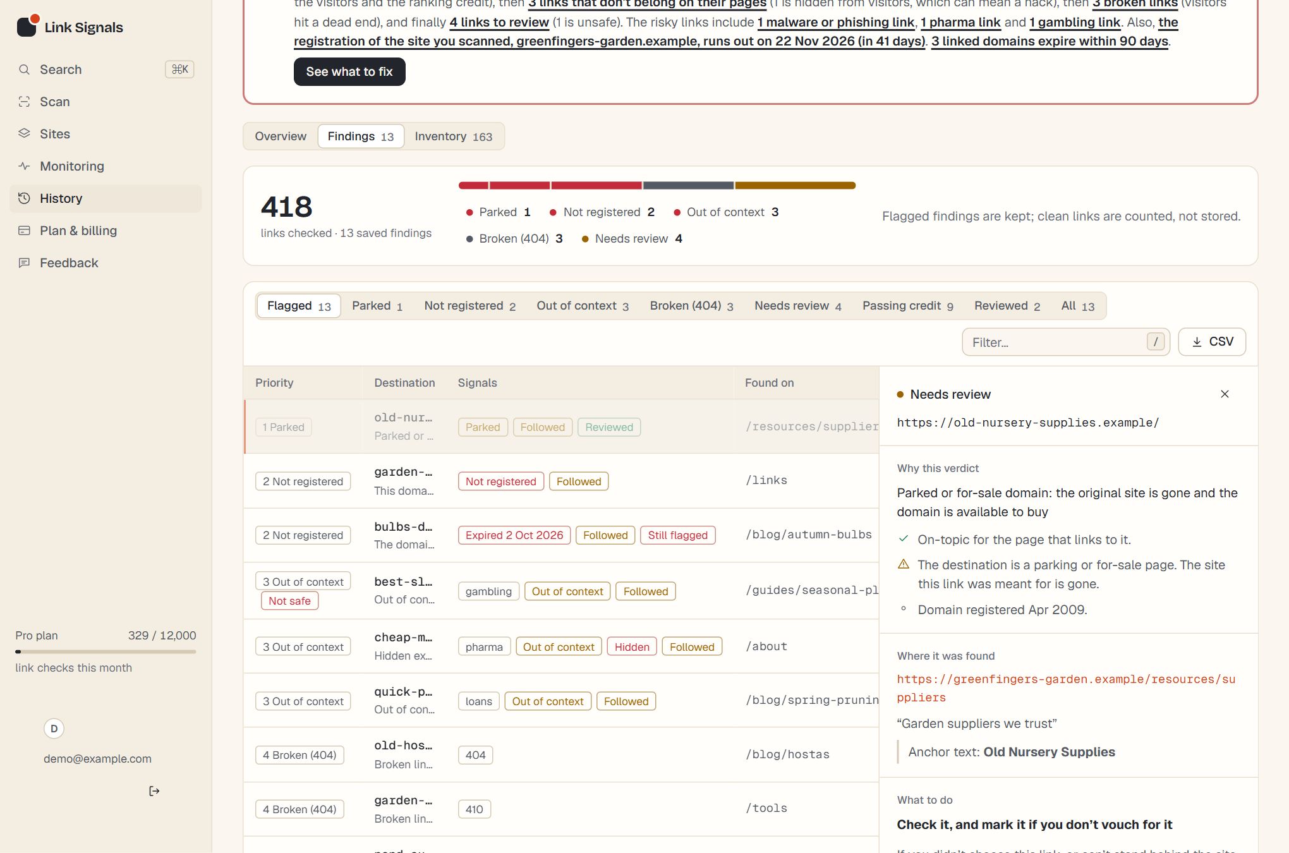The height and width of the screenshot is (853, 1289).
Task: Click the Link Signals logo icon
Action: (x=27, y=26)
